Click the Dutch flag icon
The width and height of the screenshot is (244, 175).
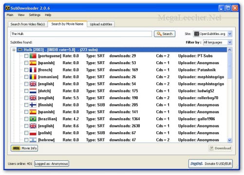pos(33,91)
